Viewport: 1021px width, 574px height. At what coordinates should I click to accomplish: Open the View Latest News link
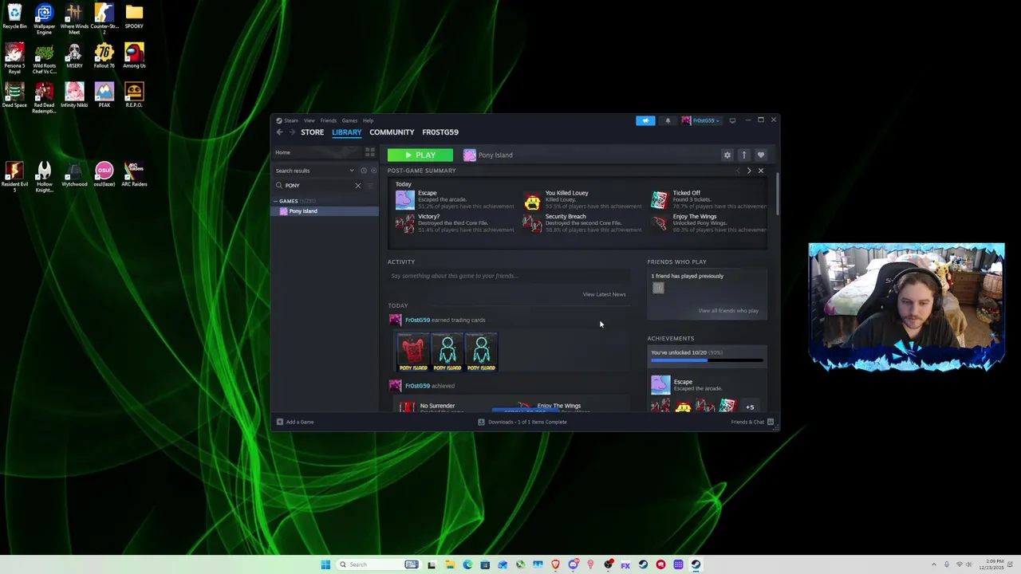click(x=604, y=294)
